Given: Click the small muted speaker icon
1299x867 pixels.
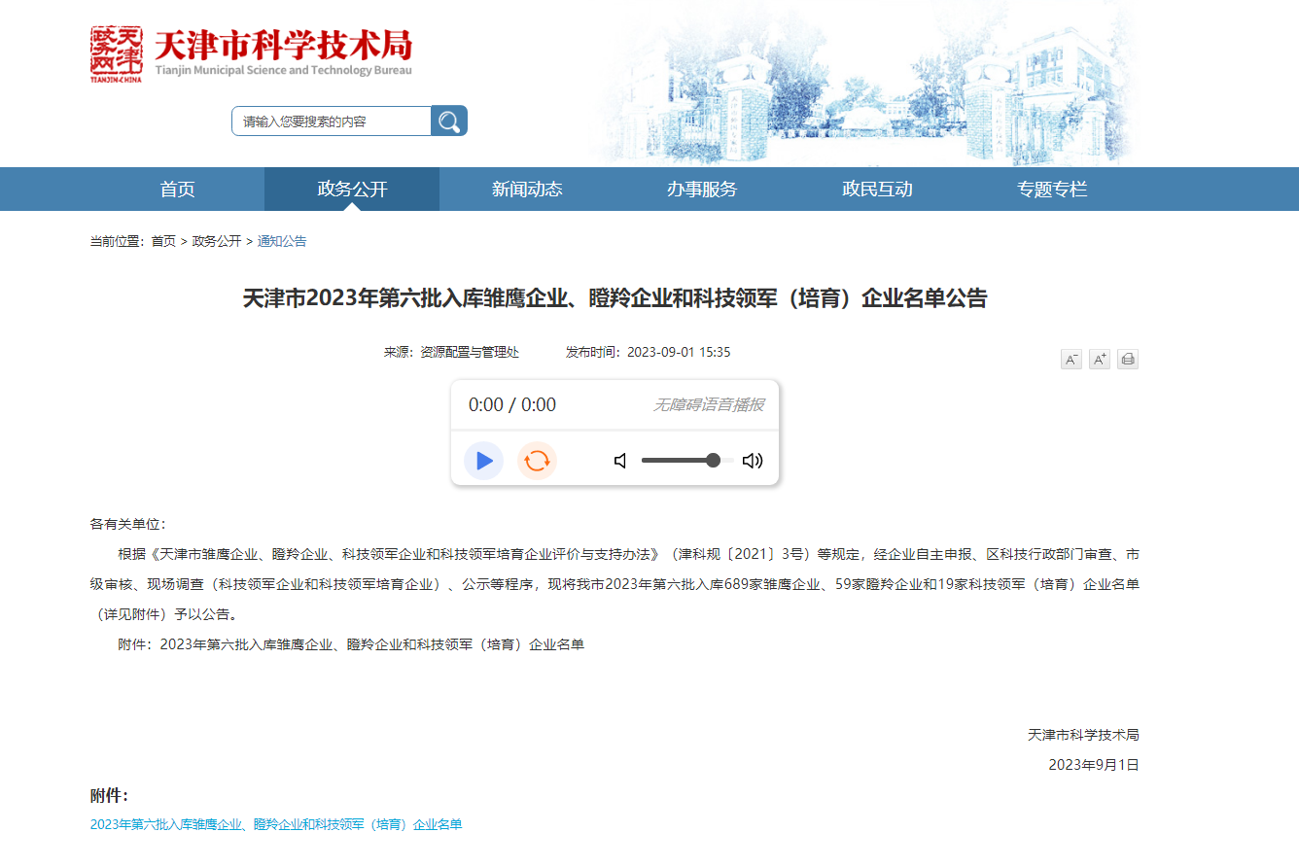Looking at the screenshot, I should click(x=620, y=460).
